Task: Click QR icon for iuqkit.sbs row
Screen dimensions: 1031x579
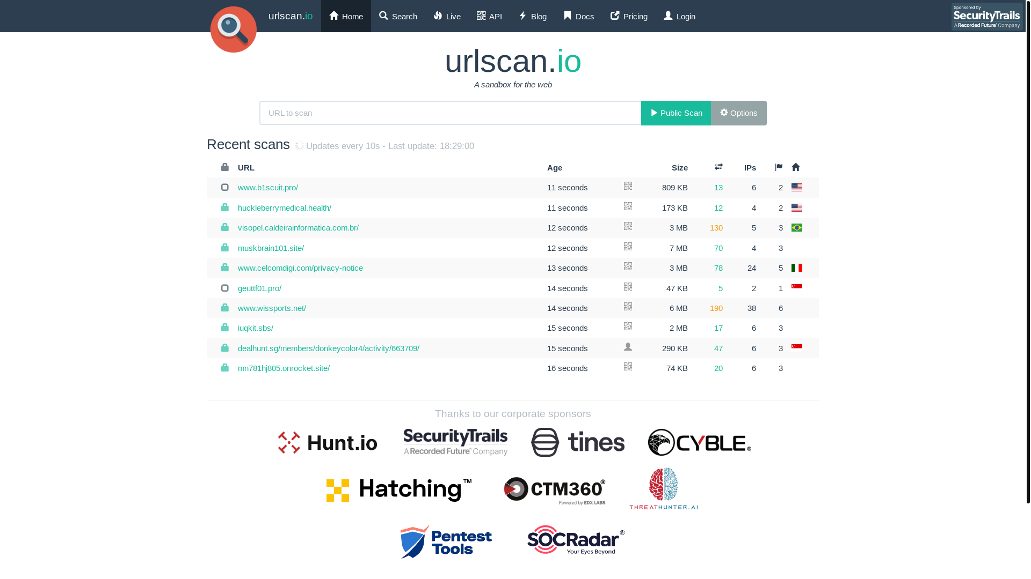Action: 628,326
